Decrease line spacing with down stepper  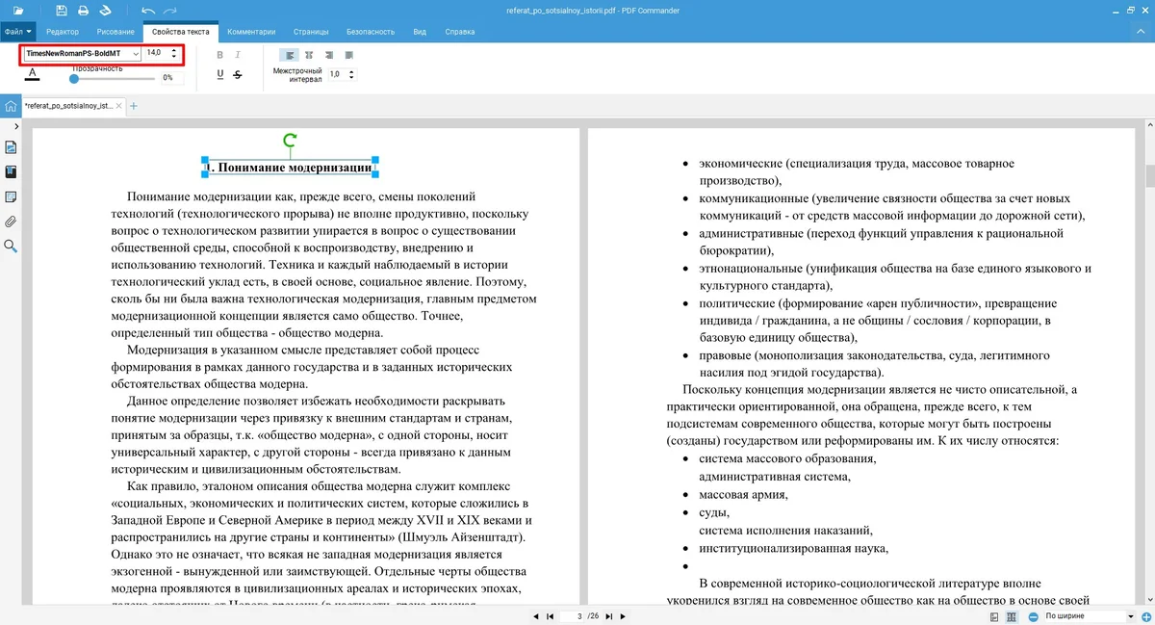(350, 77)
